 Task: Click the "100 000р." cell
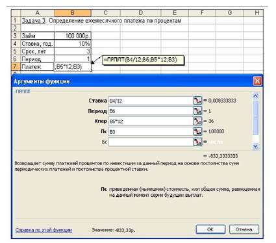73,36
